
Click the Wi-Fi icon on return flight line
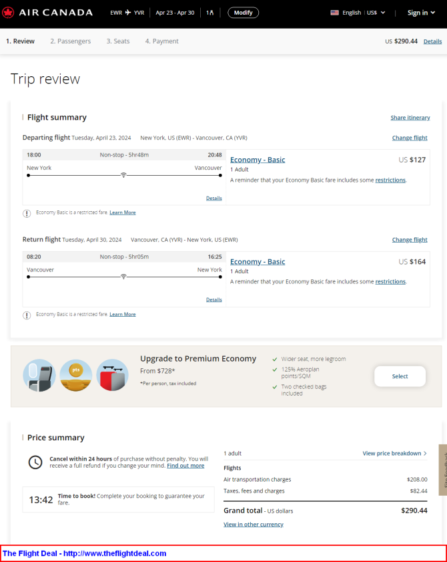pyautogui.click(x=123, y=277)
